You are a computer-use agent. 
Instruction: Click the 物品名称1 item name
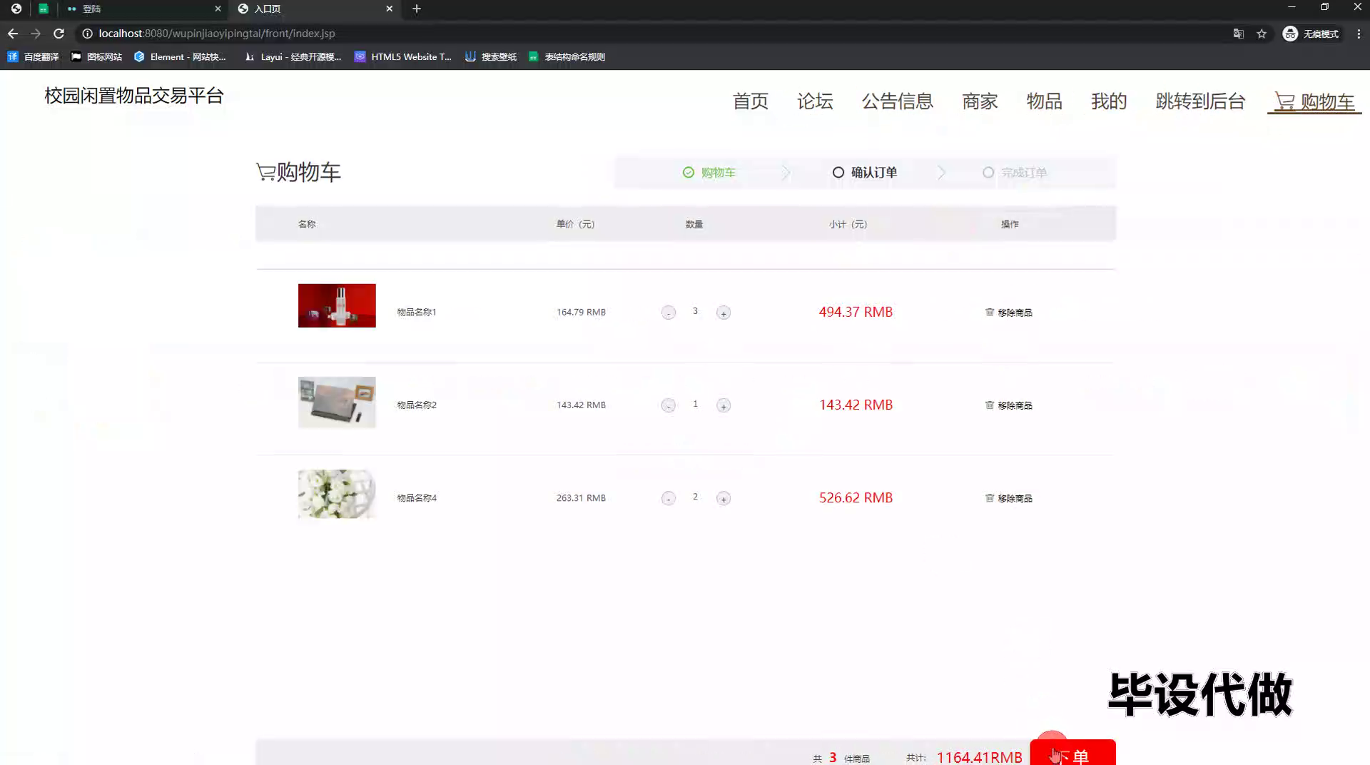tap(417, 312)
